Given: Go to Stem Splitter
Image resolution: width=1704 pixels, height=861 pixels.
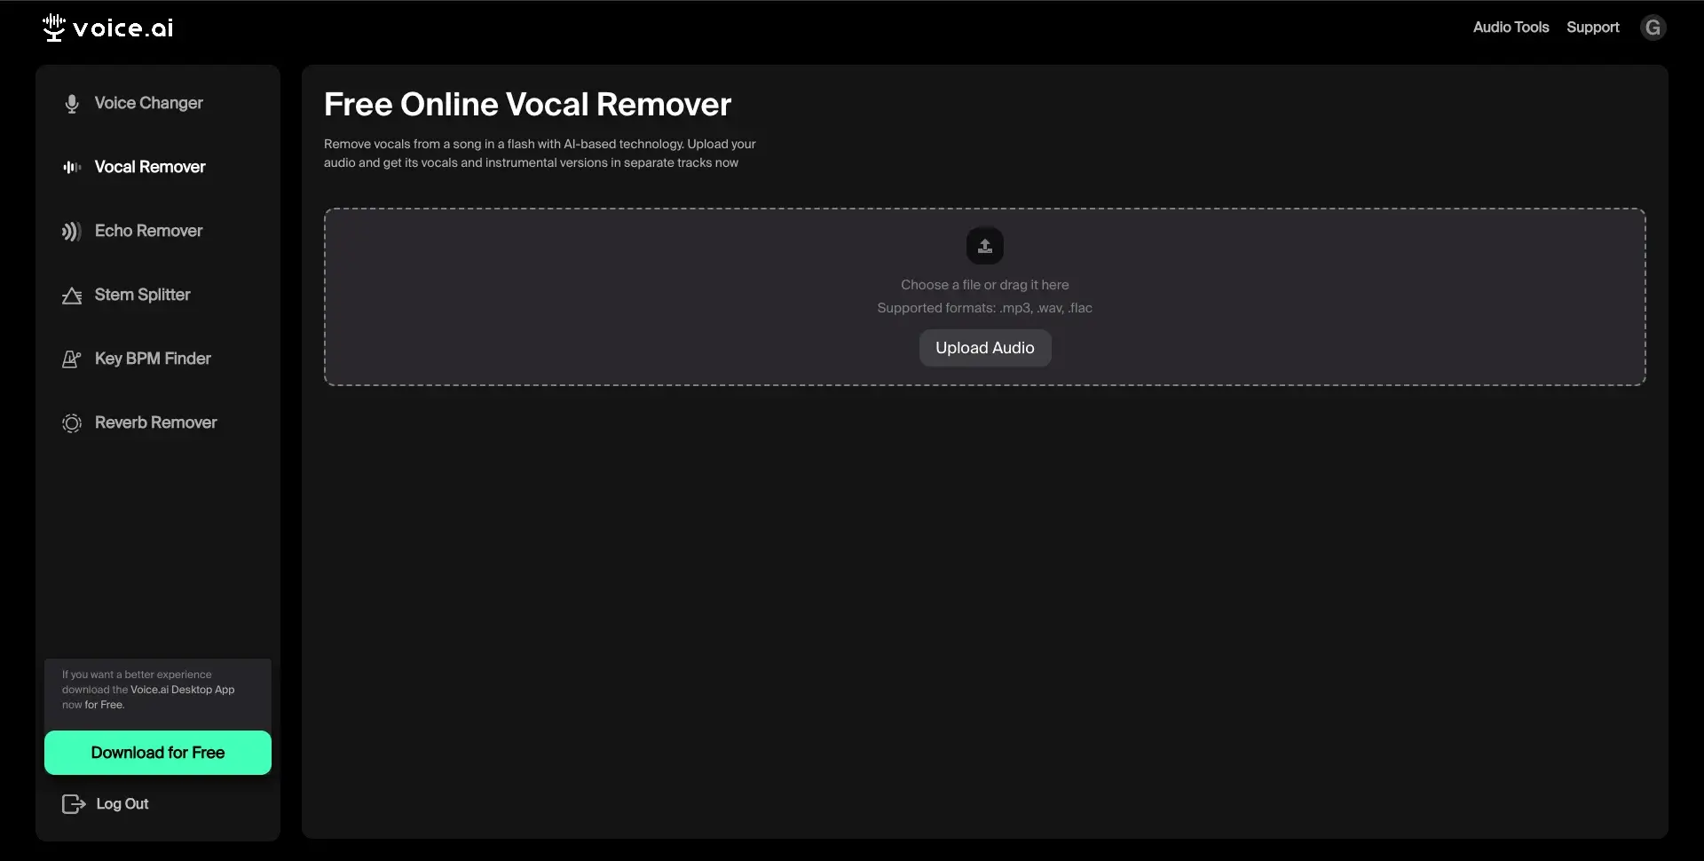Looking at the screenshot, I should point(143,295).
